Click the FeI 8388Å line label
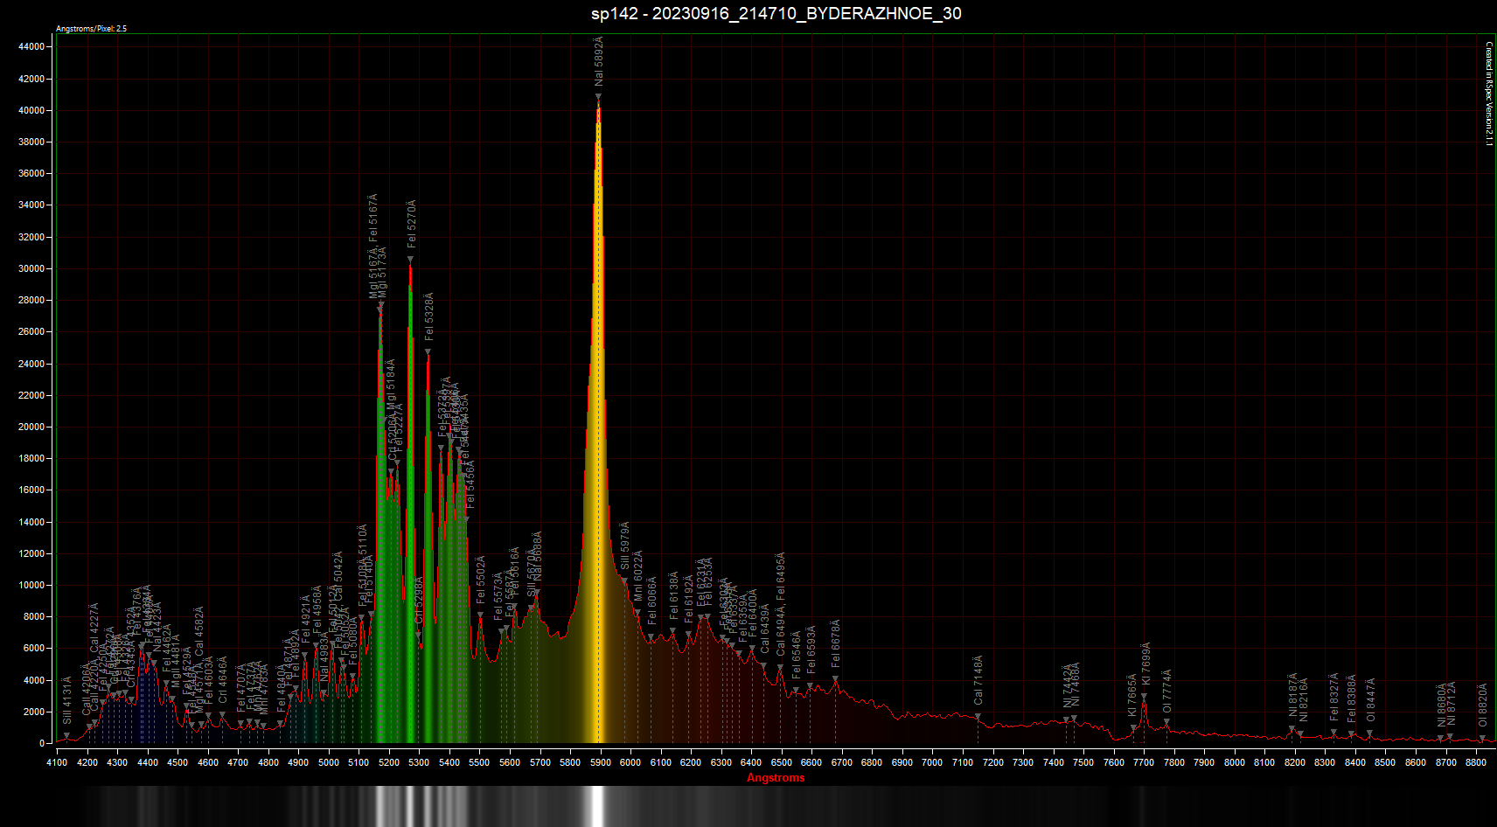Image resolution: width=1497 pixels, height=827 pixels. pyautogui.click(x=1353, y=698)
